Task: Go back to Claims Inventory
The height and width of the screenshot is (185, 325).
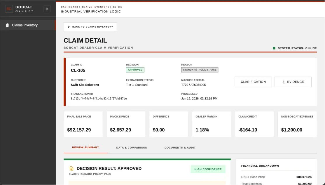Action: 90,27
